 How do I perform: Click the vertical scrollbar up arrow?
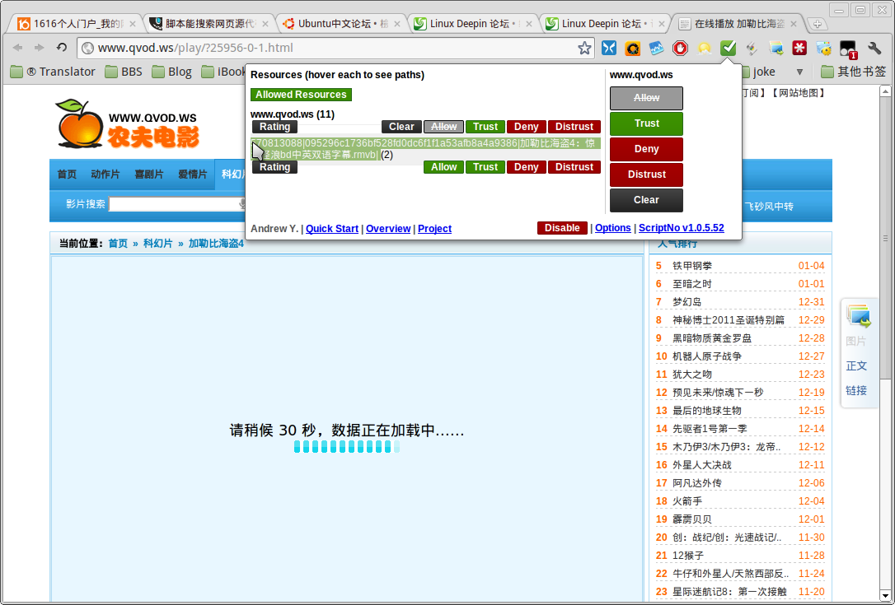coord(885,92)
